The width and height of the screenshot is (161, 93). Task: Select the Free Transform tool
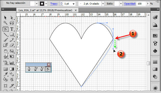(x=12, y=56)
